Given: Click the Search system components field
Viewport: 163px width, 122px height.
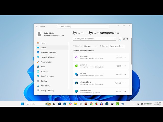Looking at the screenshot, I should click(x=94, y=39).
